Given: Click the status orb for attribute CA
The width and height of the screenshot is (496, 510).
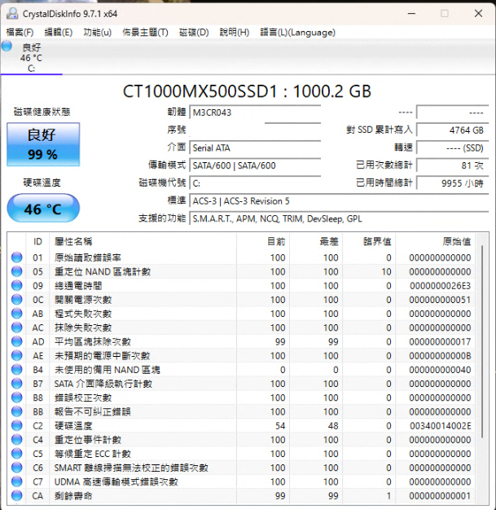Looking at the screenshot, I should click(16, 495).
